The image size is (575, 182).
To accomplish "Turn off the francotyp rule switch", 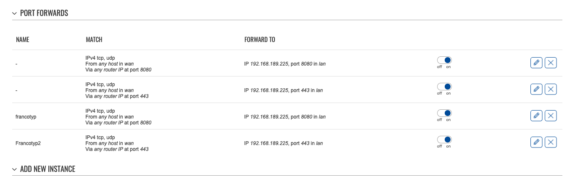I will click(x=444, y=113).
